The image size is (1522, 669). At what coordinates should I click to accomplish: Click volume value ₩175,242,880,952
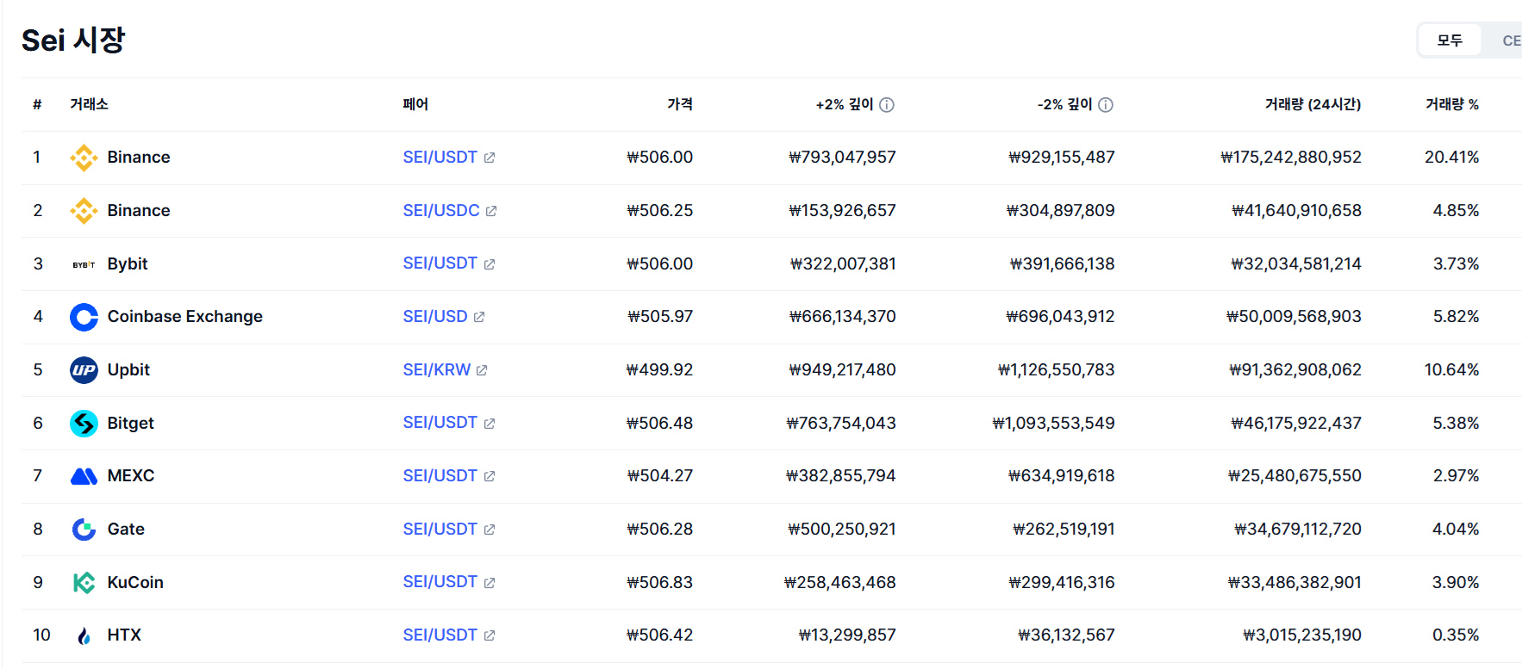[x=1291, y=158]
